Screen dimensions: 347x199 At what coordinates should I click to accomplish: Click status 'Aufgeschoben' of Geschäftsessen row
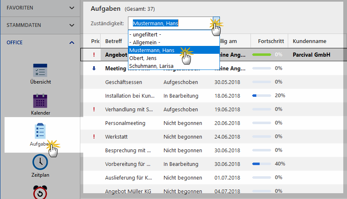click(181, 82)
